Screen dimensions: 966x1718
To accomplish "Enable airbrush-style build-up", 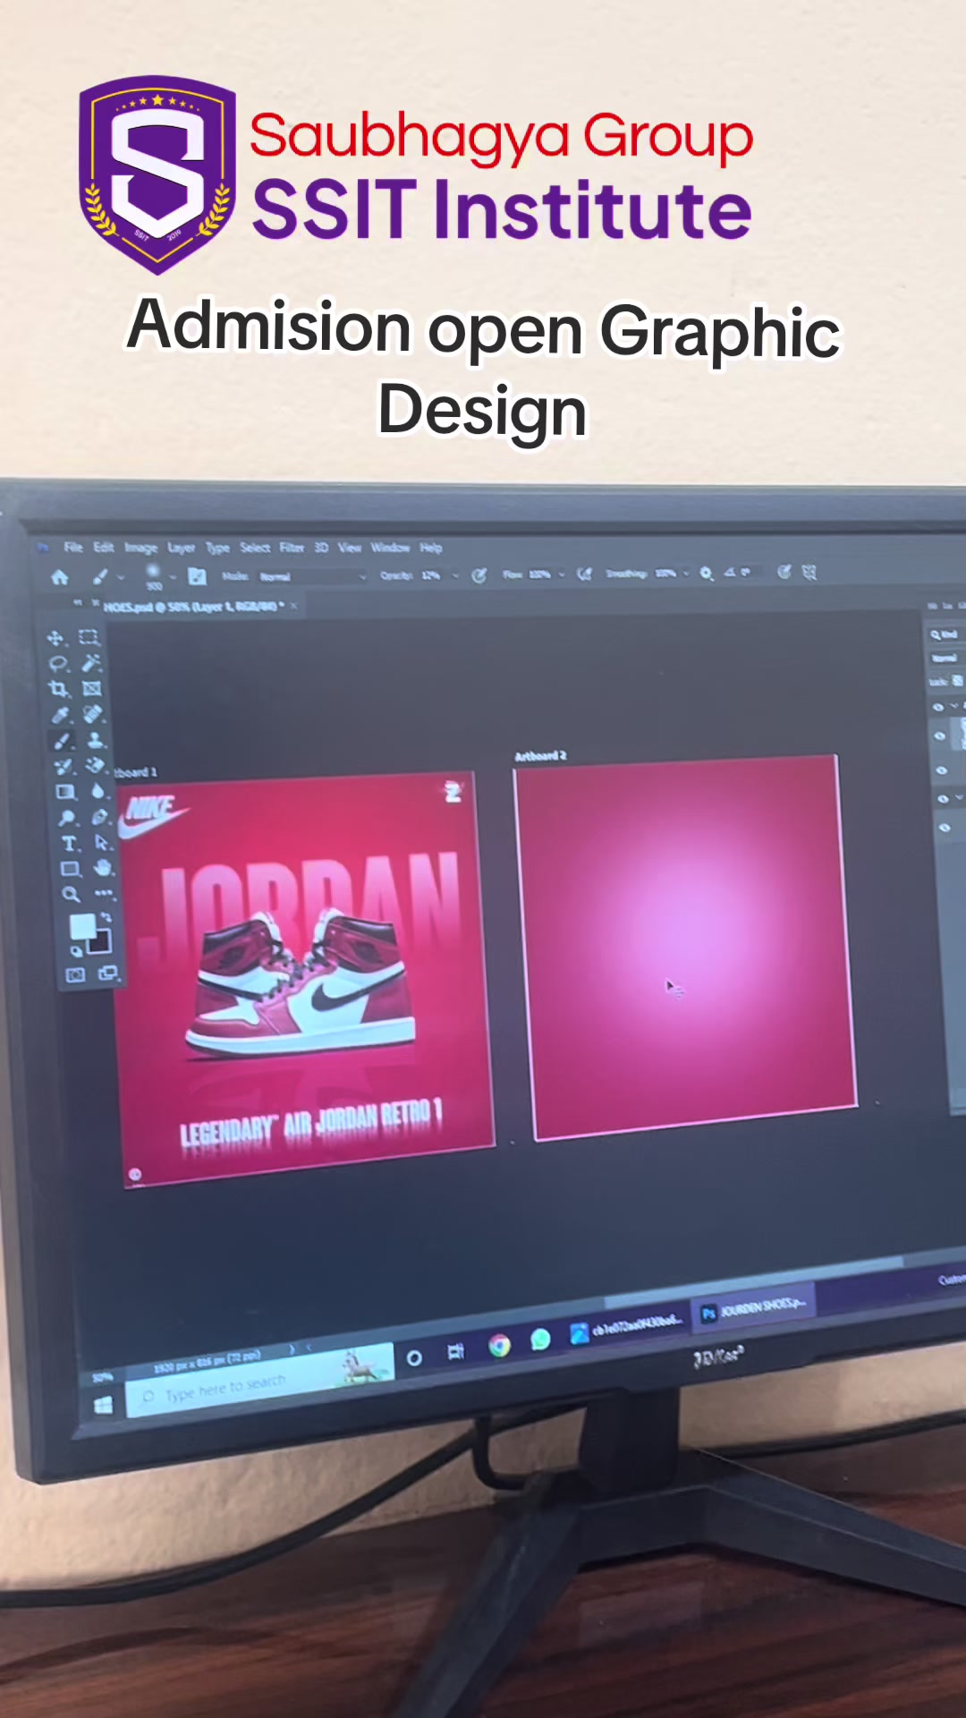I will pos(585,574).
